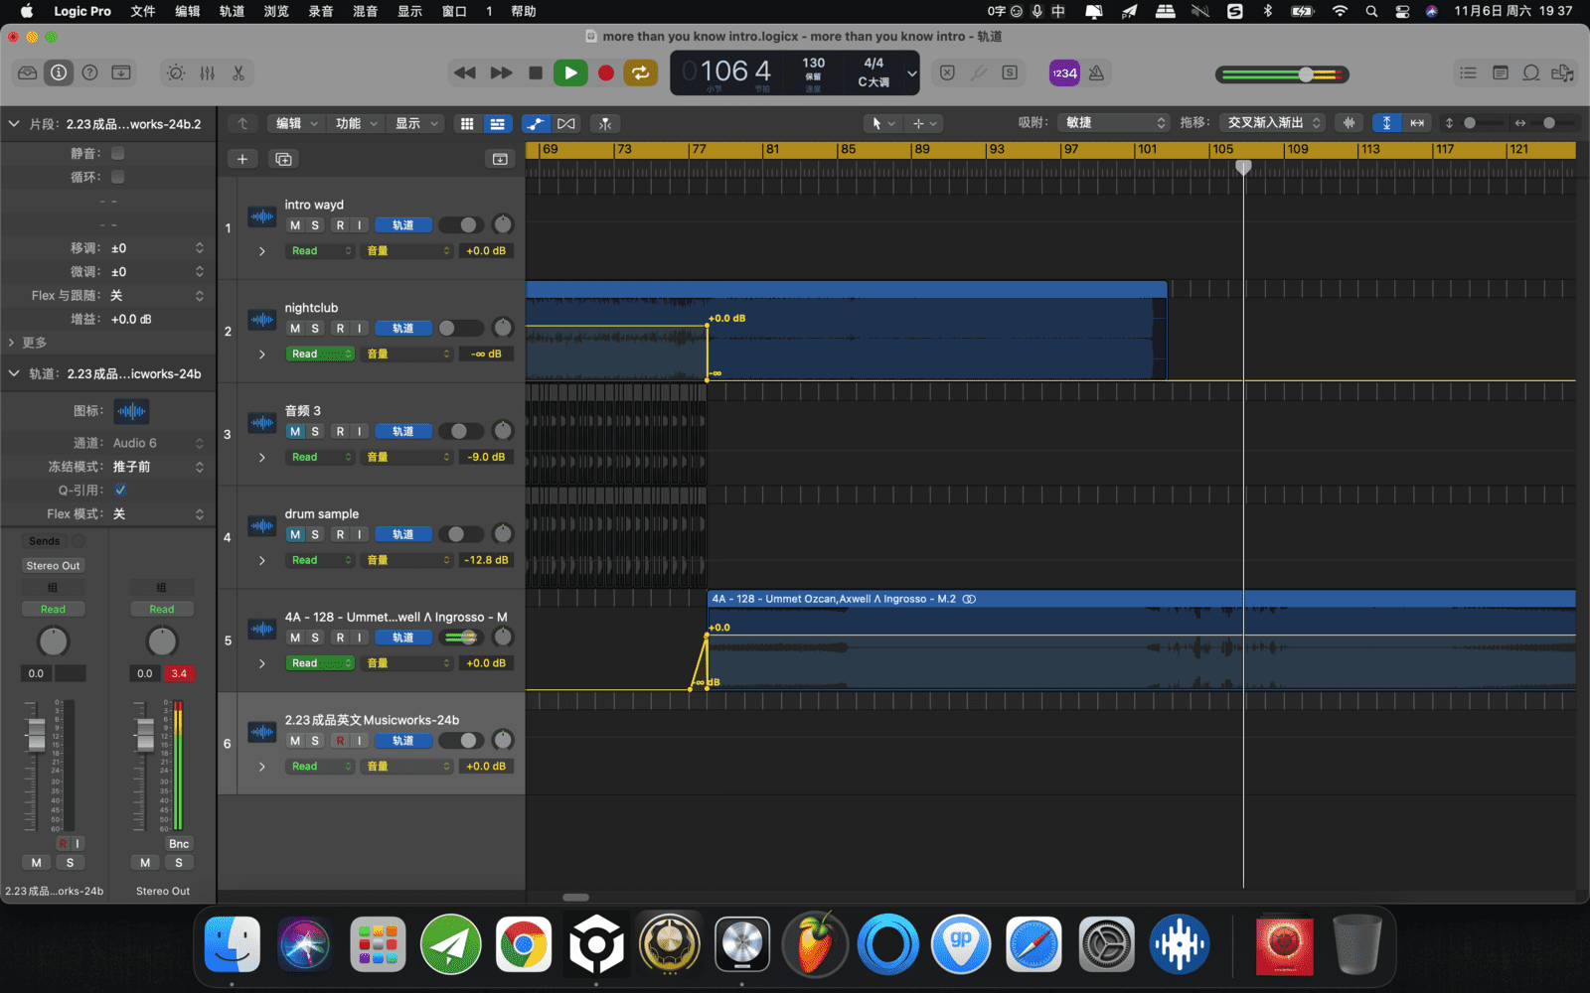Open the 编辑 menu in tracks area
Image resolution: width=1590 pixels, height=993 pixels.
296,123
